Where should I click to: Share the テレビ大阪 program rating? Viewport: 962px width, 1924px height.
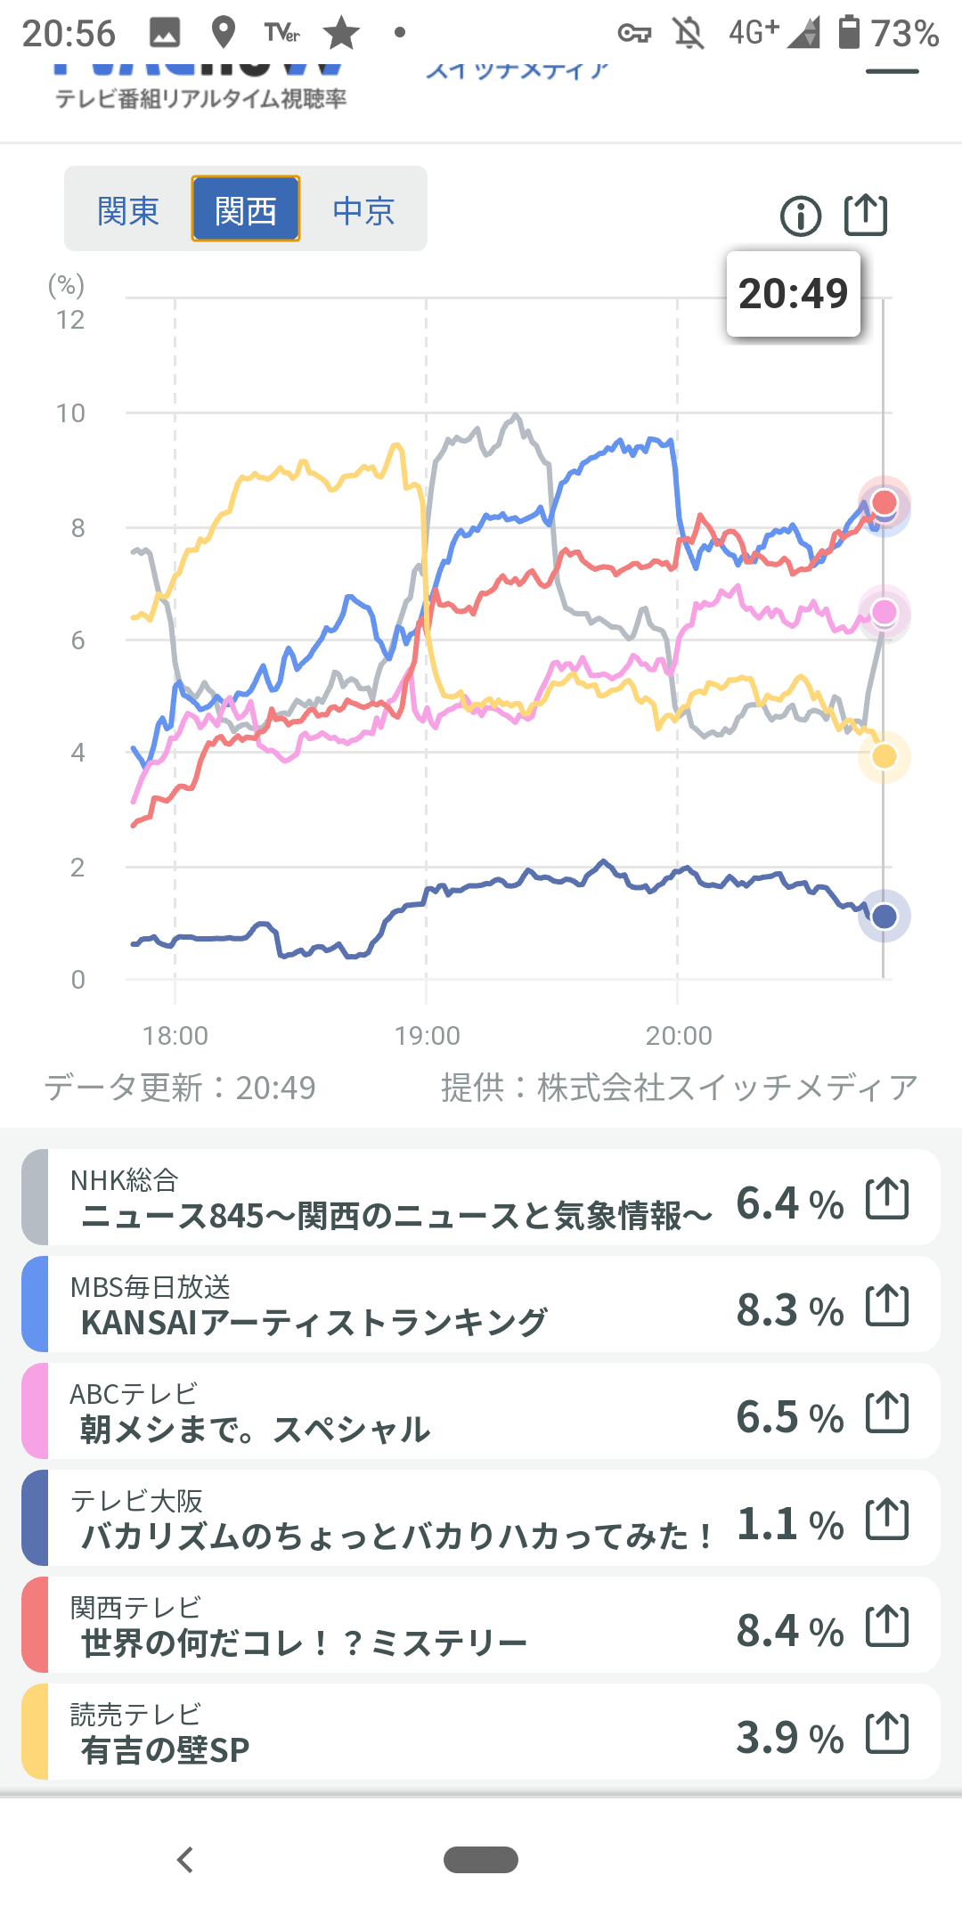[x=887, y=1519]
